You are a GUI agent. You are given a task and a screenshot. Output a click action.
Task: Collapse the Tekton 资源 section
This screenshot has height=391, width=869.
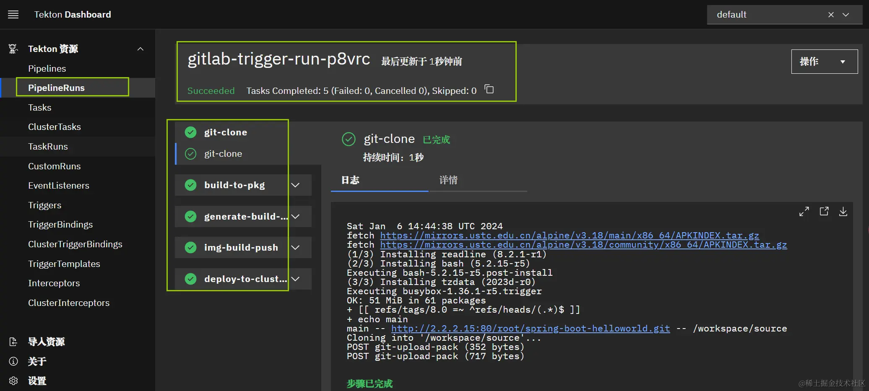(x=140, y=49)
